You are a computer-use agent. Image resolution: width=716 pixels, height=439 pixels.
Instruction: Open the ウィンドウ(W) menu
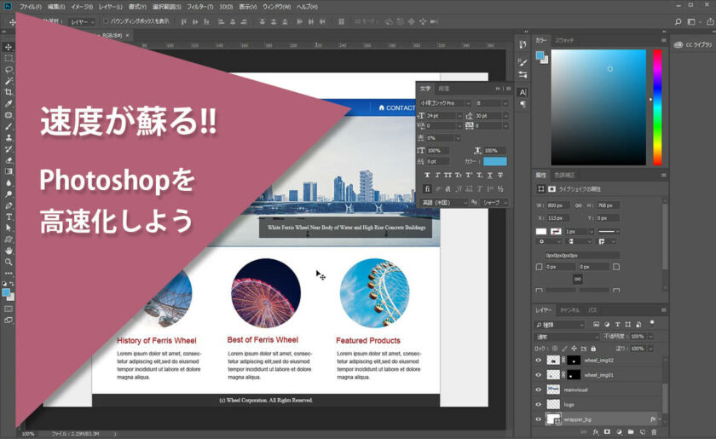(276, 7)
